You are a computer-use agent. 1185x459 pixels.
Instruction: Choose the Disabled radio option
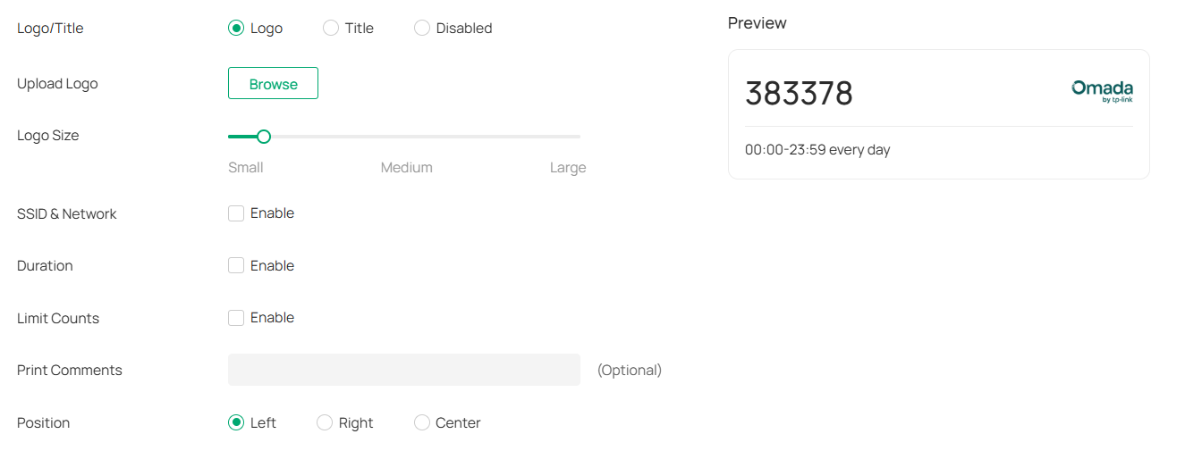click(x=422, y=29)
